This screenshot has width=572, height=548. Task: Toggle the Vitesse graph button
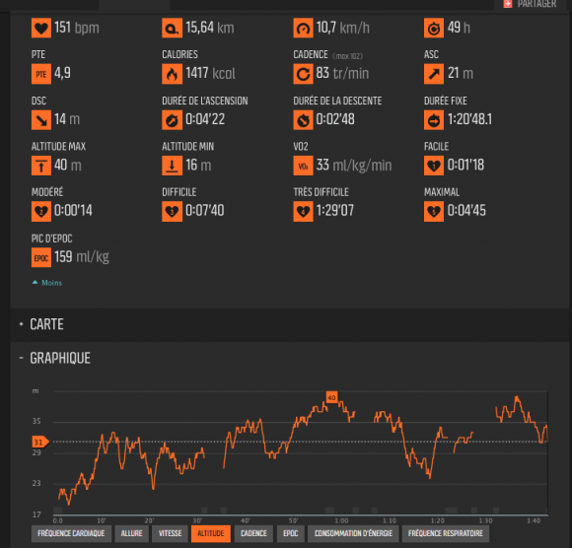170,534
